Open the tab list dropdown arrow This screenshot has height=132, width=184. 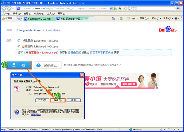pos(21,19)
